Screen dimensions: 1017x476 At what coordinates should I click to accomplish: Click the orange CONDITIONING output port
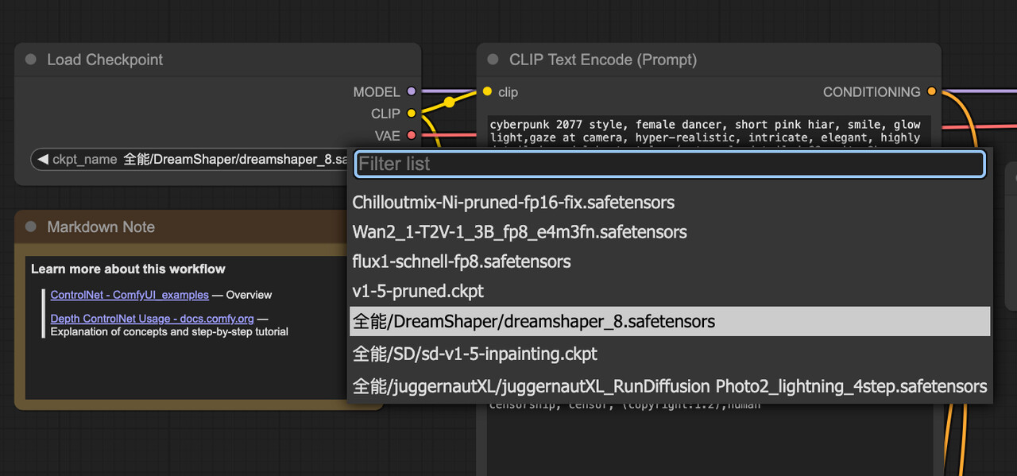931,92
